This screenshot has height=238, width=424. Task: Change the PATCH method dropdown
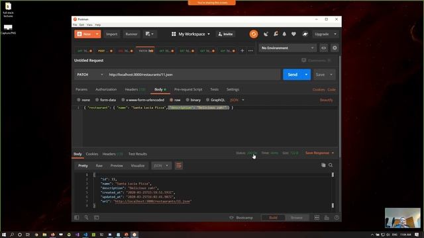click(90, 75)
